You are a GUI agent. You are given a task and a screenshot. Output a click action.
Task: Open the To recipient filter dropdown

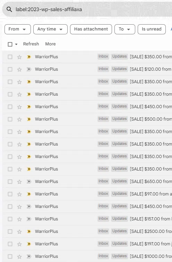(125, 29)
